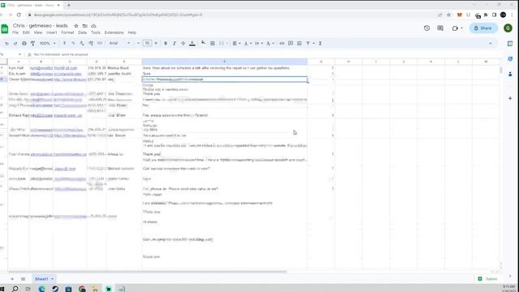The image size is (519, 292).
Task: View the cloud document status
Action: (x=94, y=26)
